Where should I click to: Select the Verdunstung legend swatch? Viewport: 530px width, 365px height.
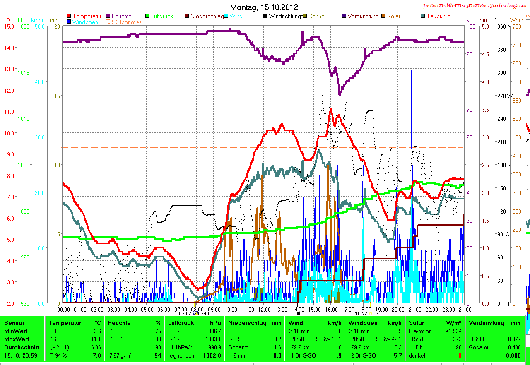tap(344, 16)
